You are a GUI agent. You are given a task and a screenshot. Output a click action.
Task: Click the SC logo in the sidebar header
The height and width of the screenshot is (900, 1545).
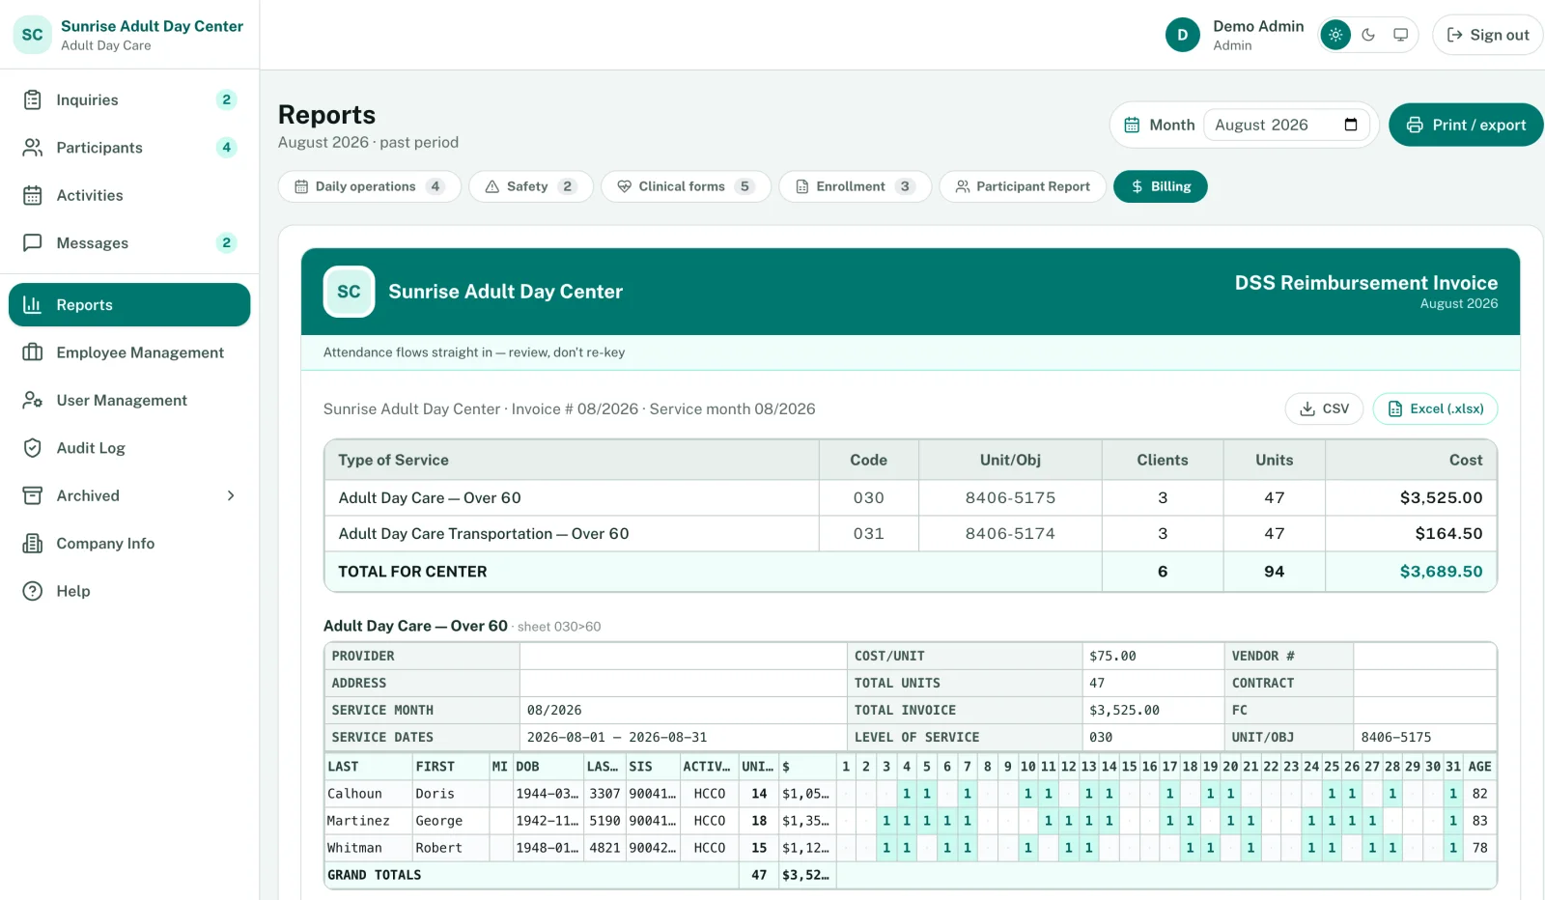tap(33, 35)
